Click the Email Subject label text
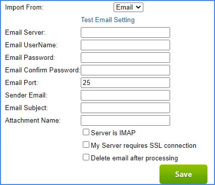 pyautogui.click(x=26, y=108)
